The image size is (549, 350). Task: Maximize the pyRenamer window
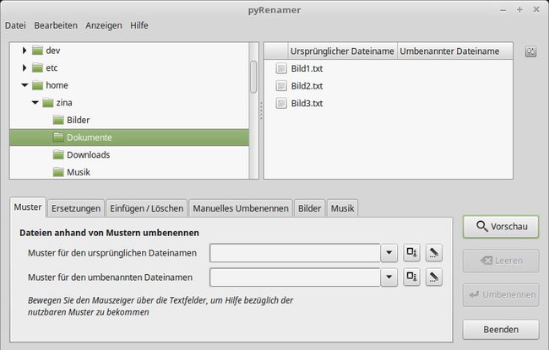click(x=519, y=10)
